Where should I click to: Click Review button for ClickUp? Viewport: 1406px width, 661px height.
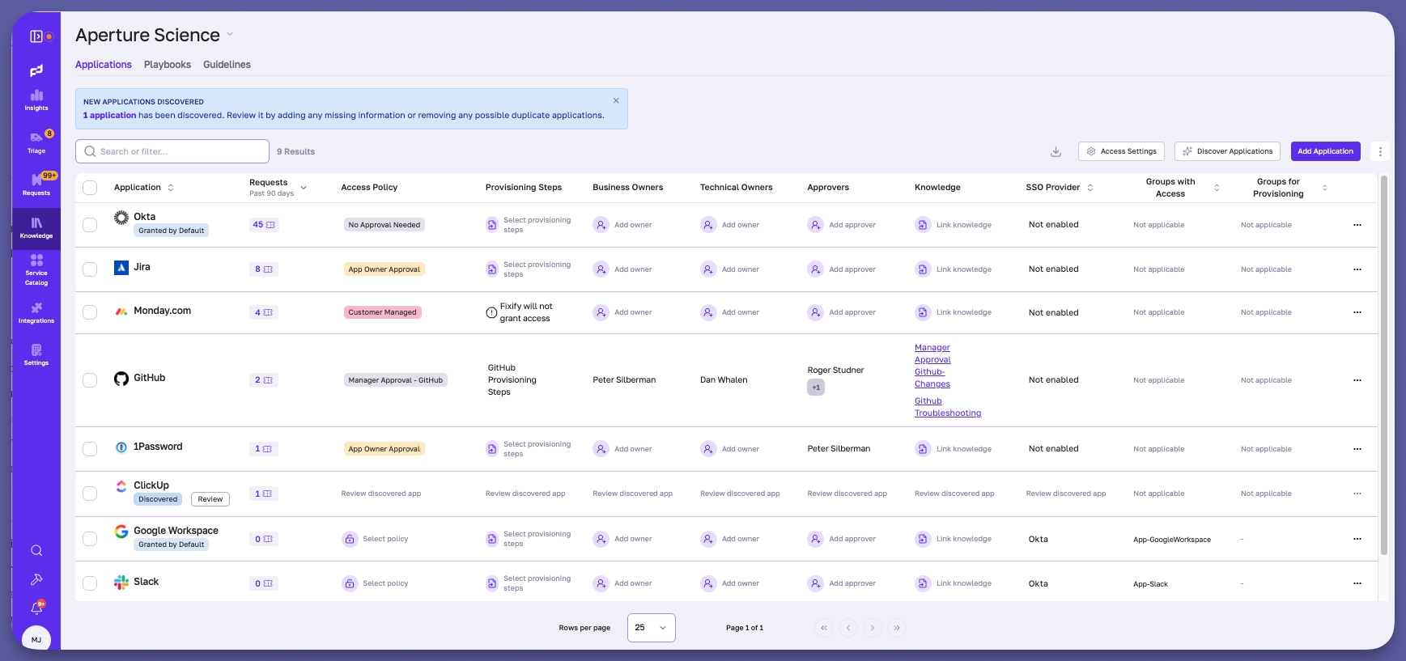click(x=210, y=499)
